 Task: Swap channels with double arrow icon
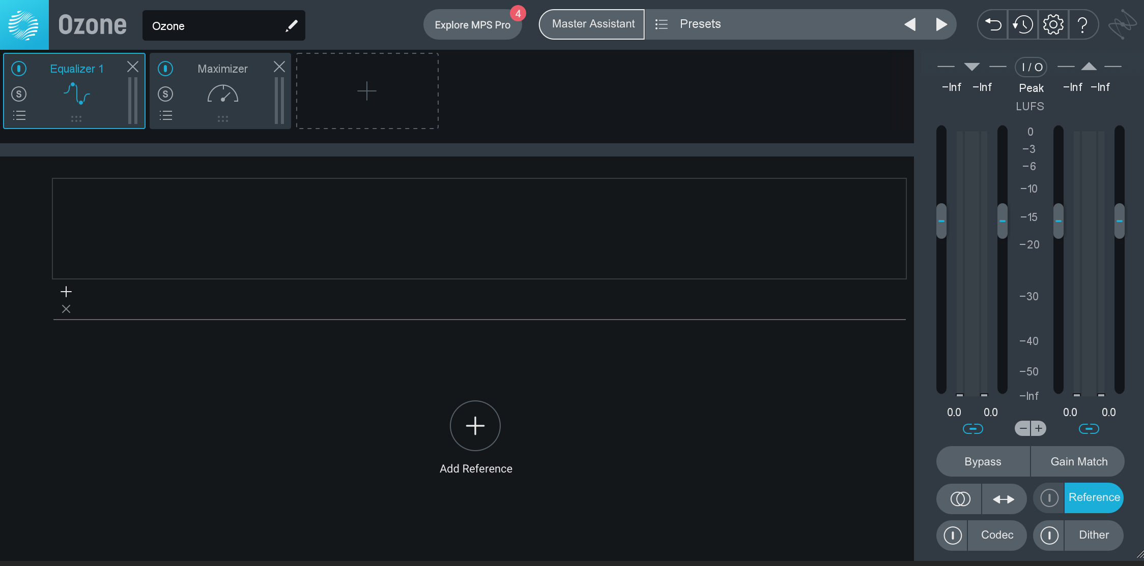pos(1004,499)
